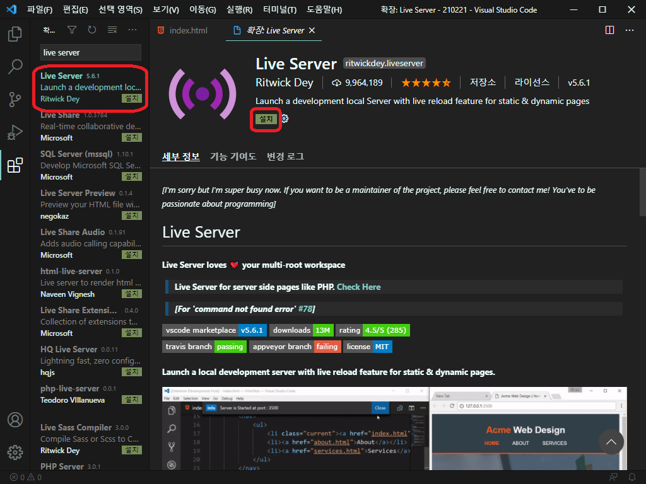This screenshot has height=484, width=646.
Task: Open the Run and Debug view
Action: (x=15, y=132)
